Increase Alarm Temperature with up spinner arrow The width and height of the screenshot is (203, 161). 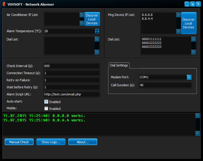[97, 30]
